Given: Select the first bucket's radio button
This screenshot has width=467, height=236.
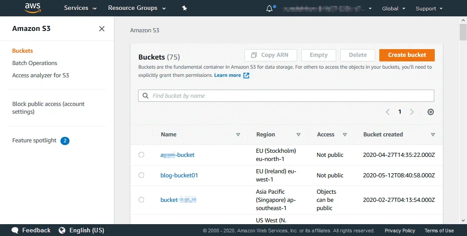Looking at the screenshot, I should [x=141, y=155].
